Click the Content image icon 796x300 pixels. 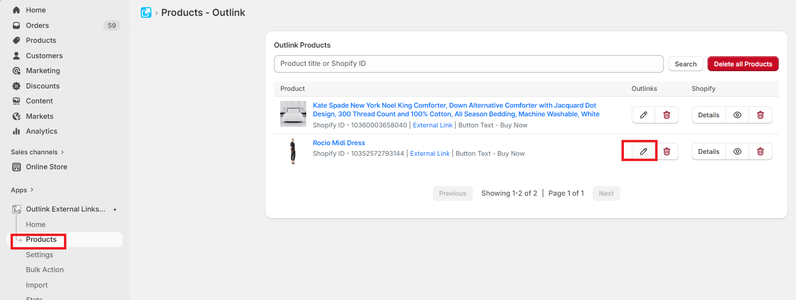[16, 101]
